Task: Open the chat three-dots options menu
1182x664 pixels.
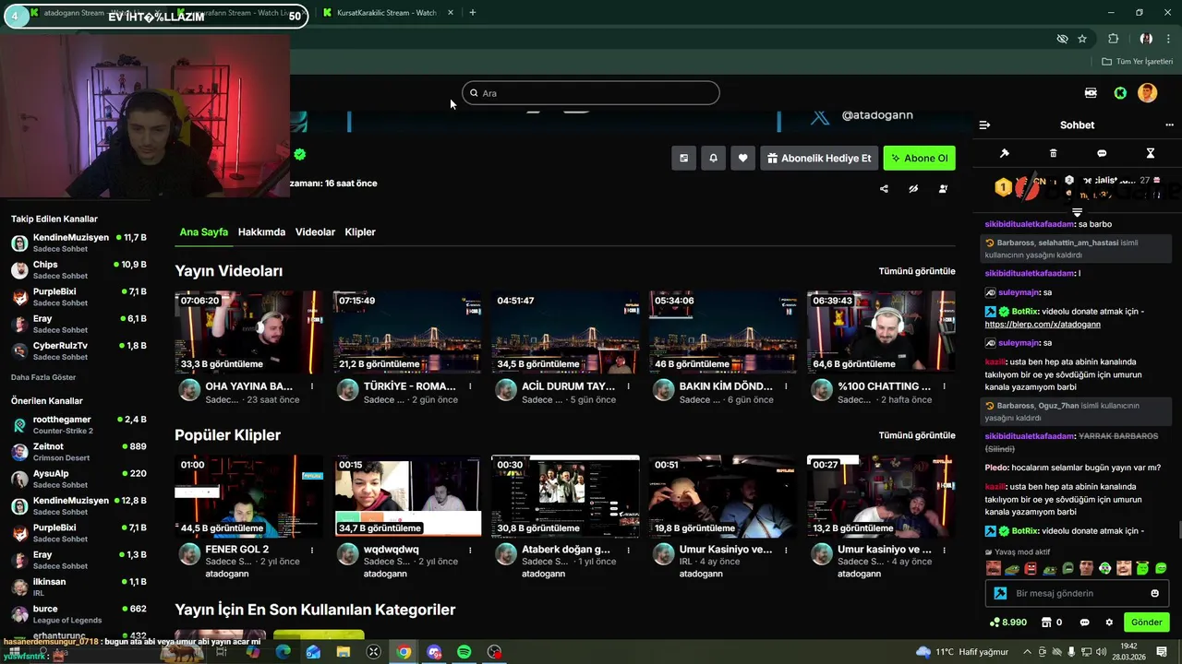Action: click(1169, 125)
